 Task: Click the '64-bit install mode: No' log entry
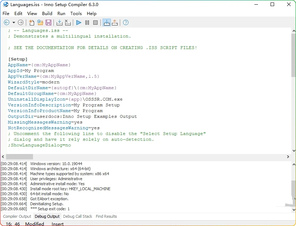click(x=50, y=194)
